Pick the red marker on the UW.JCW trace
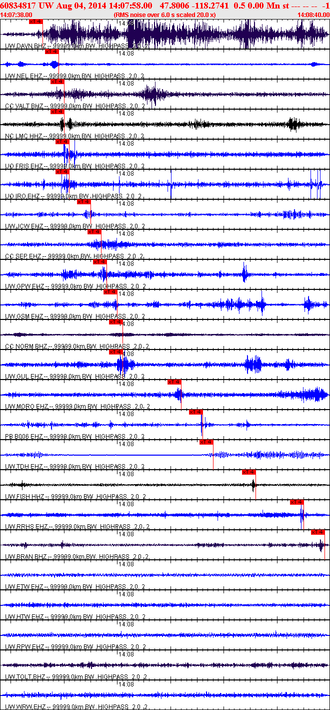 [x=83, y=202]
